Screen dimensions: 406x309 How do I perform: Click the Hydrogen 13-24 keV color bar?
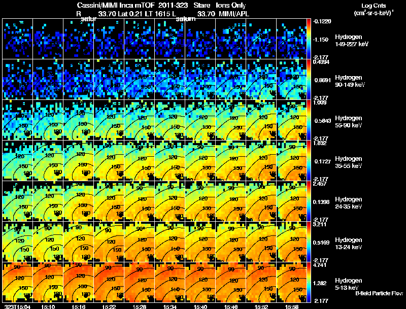tap(309, 242)
